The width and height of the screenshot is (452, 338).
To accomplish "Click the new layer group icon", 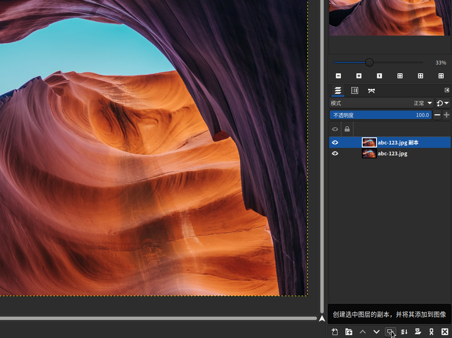I will [349, 332].
